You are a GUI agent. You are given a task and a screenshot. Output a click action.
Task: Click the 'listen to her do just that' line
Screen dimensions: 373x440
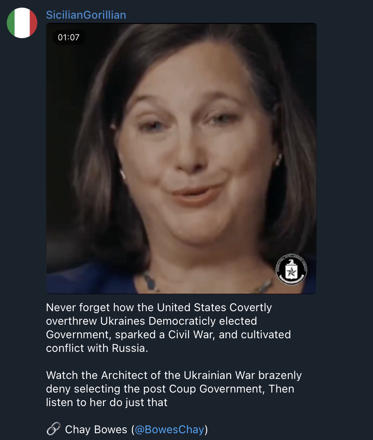(x=107, y=403)
